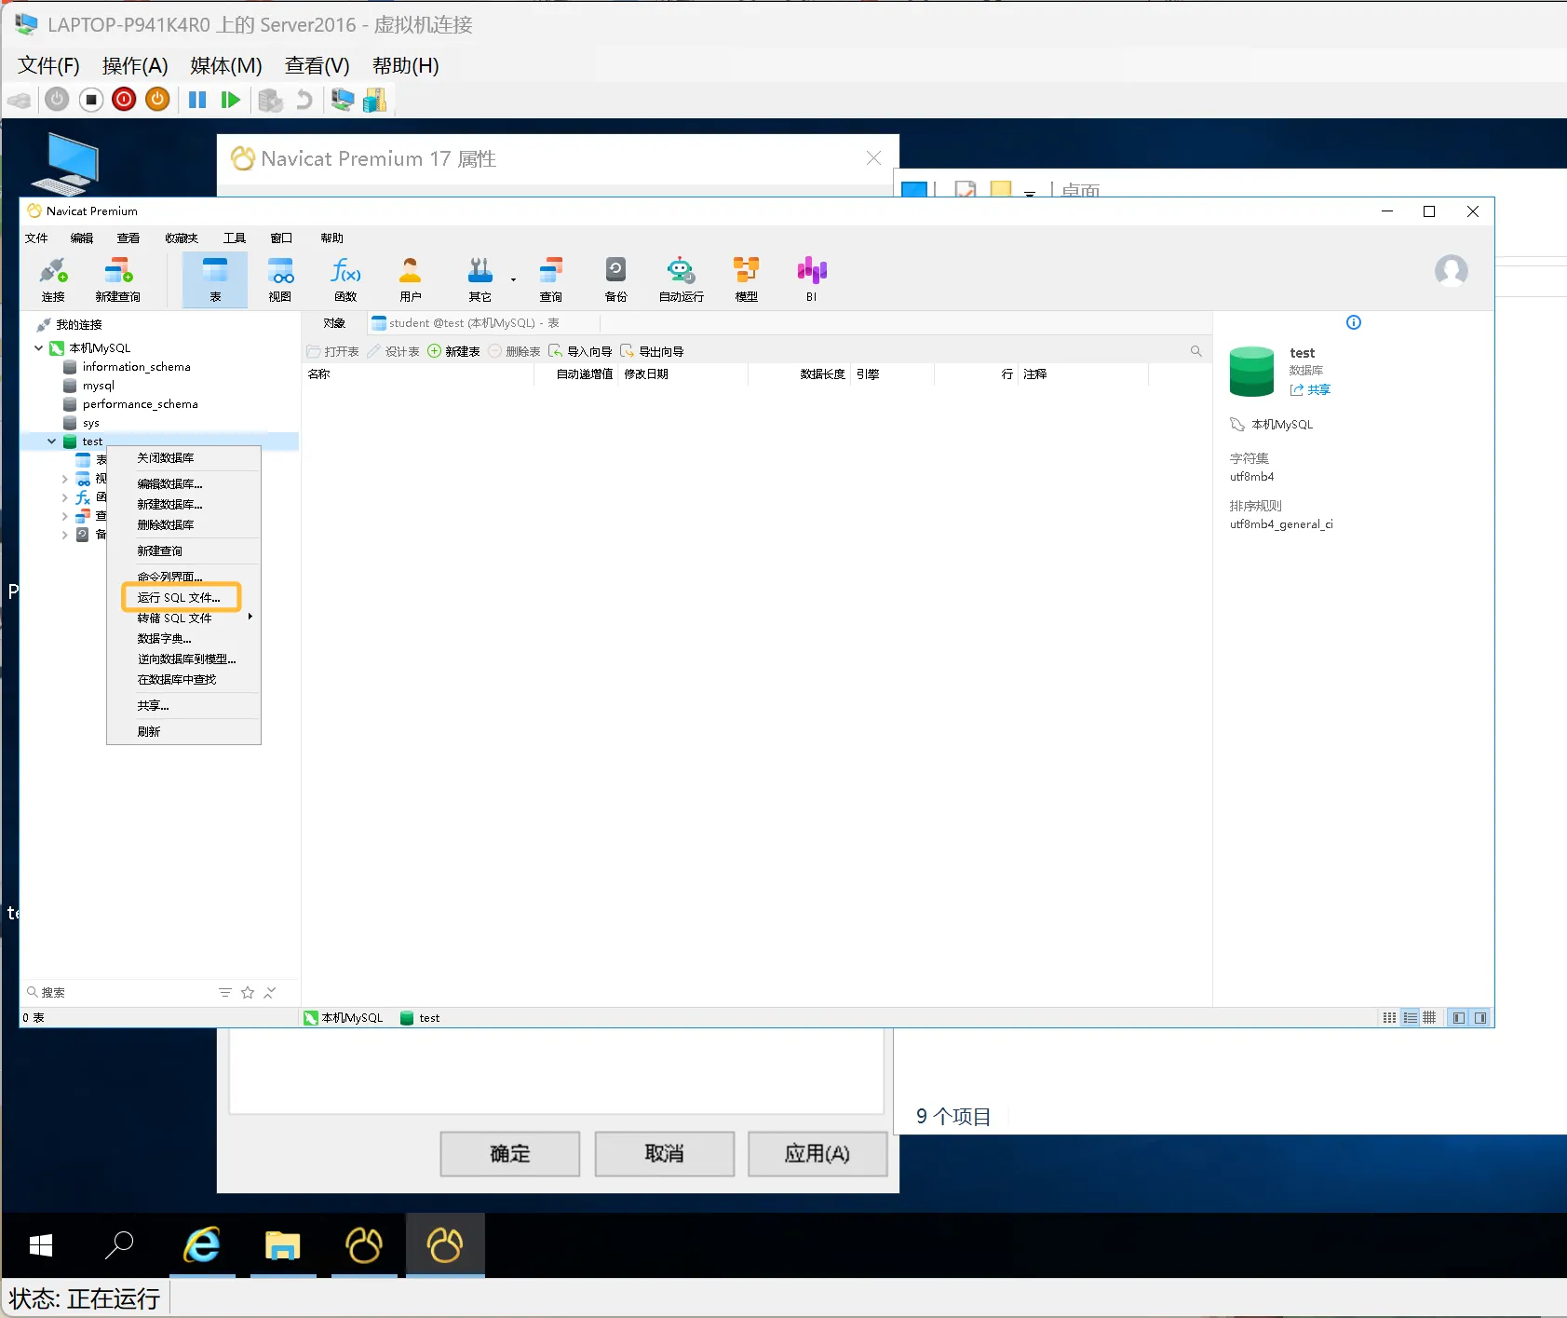
Task: Open the 查询 query toolbar icon
Action: 551,279
